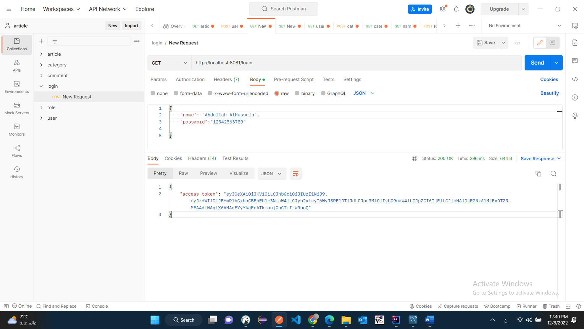Open the Environments sidebar panel

coord(17,87)
